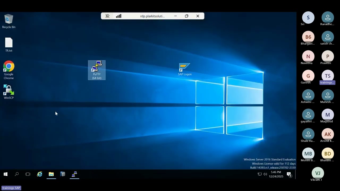The image size is (340, 191).
Task: Click the connection signal strength icon
Action: (x=119, y=16)
